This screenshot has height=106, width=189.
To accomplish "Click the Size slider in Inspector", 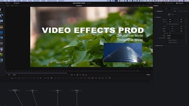I will click(172, 26).
